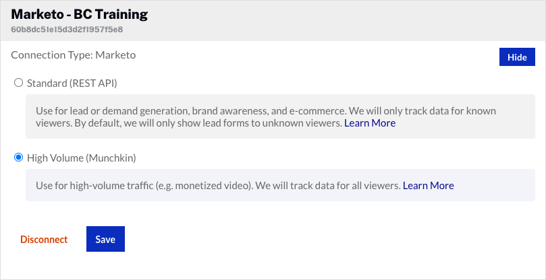Open Learn More link in High Volume description
Viewport: 546px width, 280px height.
point(428,185)
